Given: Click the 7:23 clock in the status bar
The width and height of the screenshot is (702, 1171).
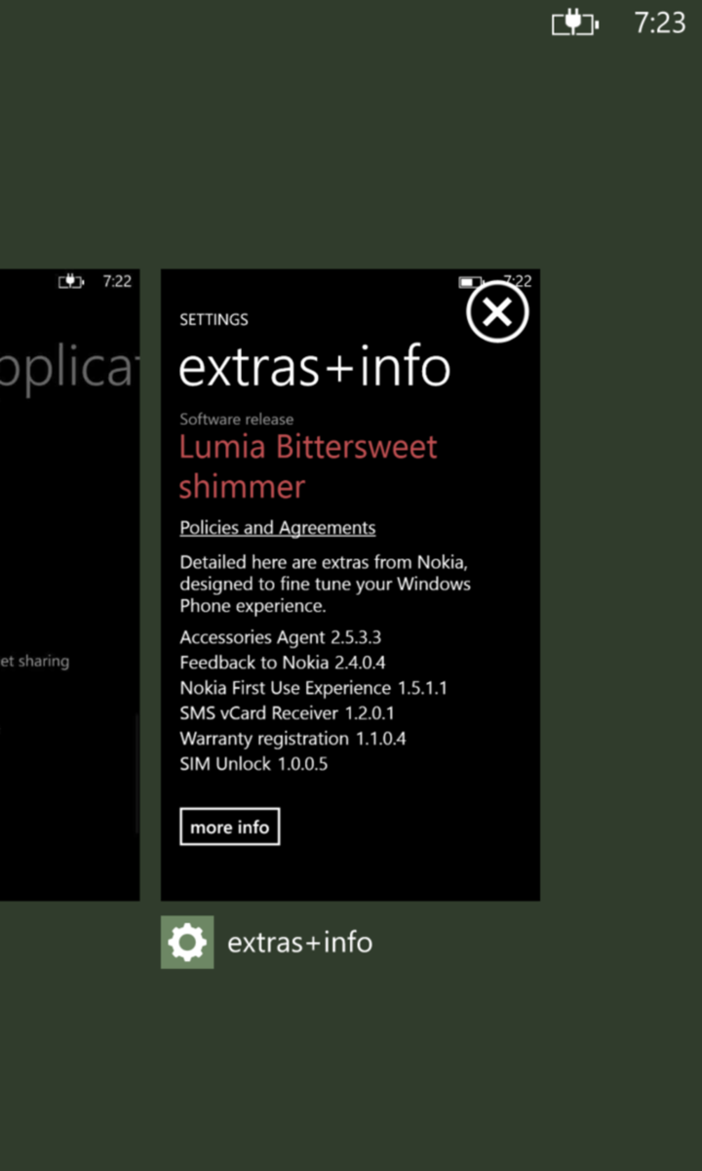Looking at the screenshot, I should [660, 23].
